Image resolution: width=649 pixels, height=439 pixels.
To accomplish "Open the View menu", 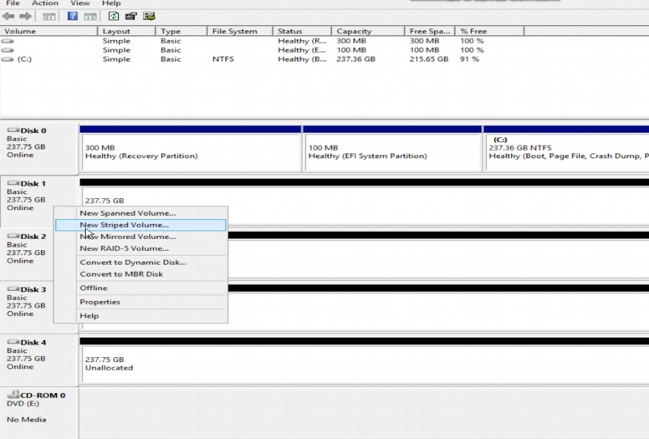I will coord(80,3).
